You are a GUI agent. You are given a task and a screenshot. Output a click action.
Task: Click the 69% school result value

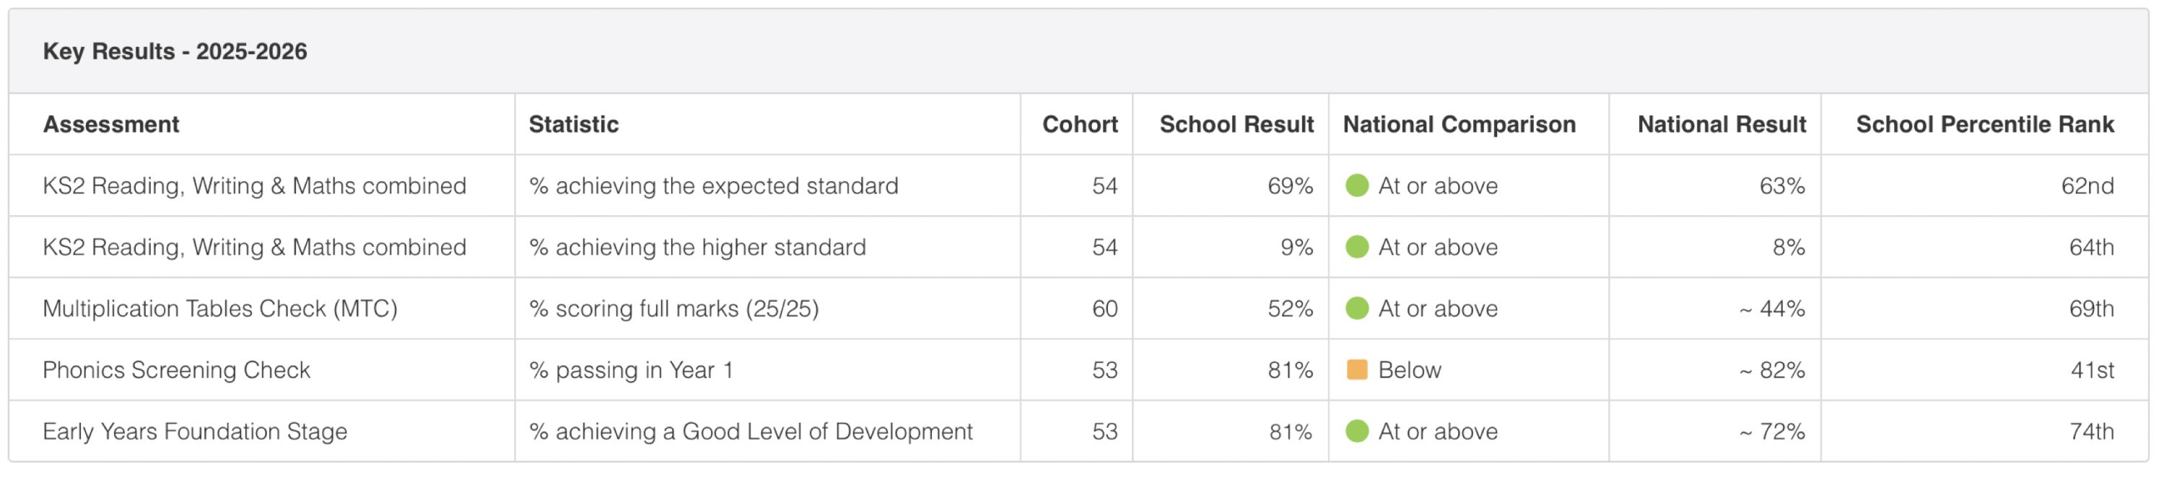tap(1291, 185)
